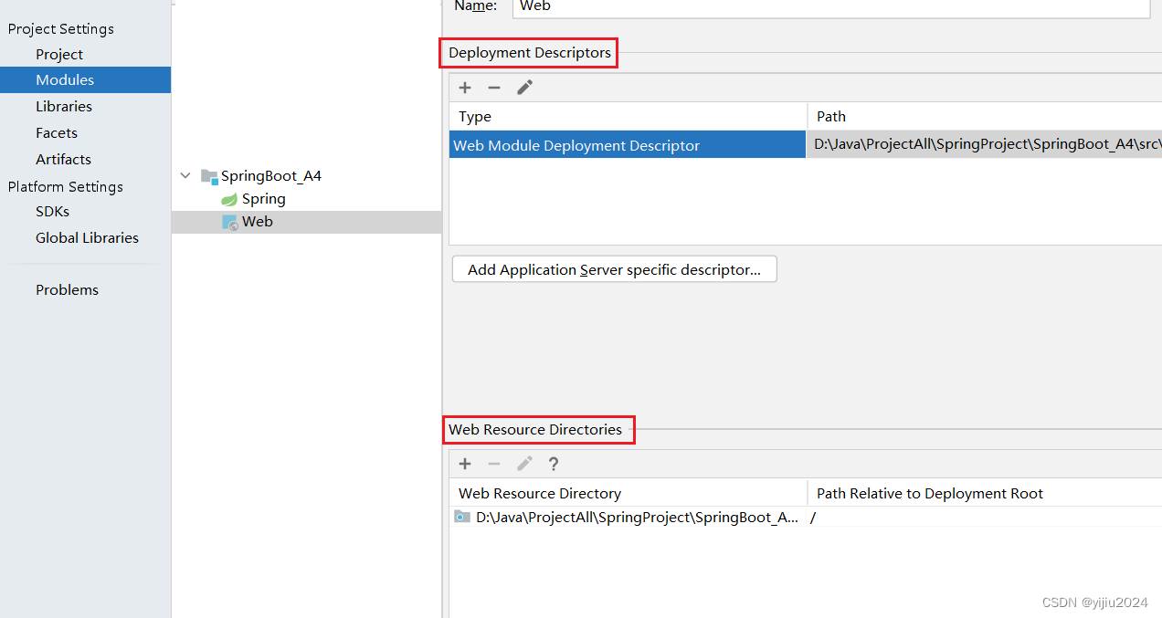The image size is (1162, 618).
Task: Edit the selected web resource directory
Action: coord(524,464)
